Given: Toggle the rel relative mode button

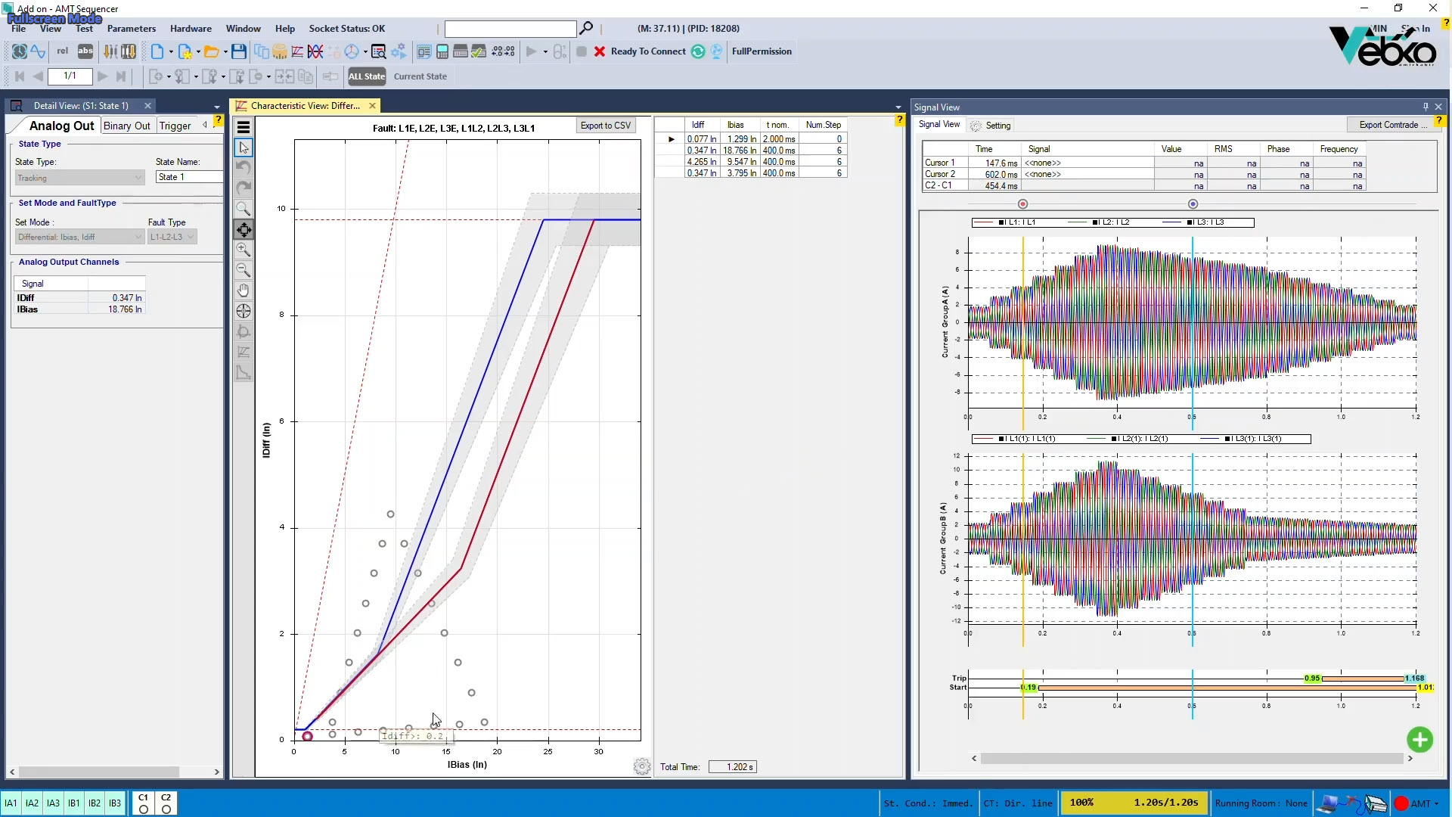Looking at the screenshot, I should (x=62, y=51).
